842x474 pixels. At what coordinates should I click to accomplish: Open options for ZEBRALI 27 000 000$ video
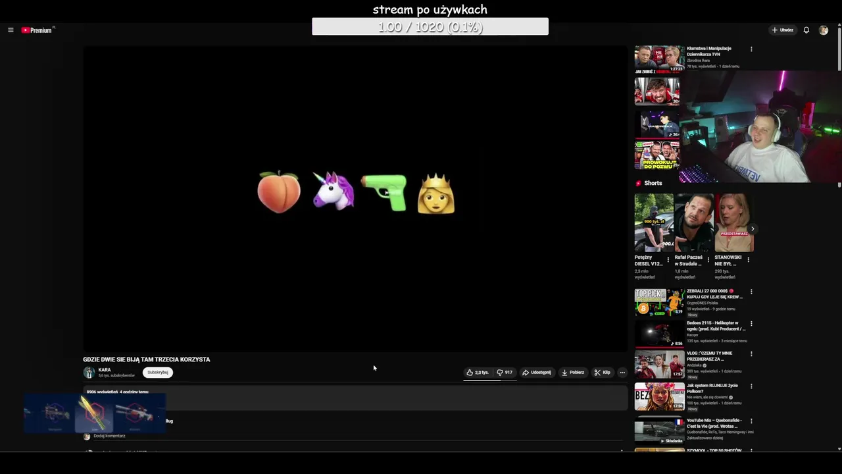[751, 292]
